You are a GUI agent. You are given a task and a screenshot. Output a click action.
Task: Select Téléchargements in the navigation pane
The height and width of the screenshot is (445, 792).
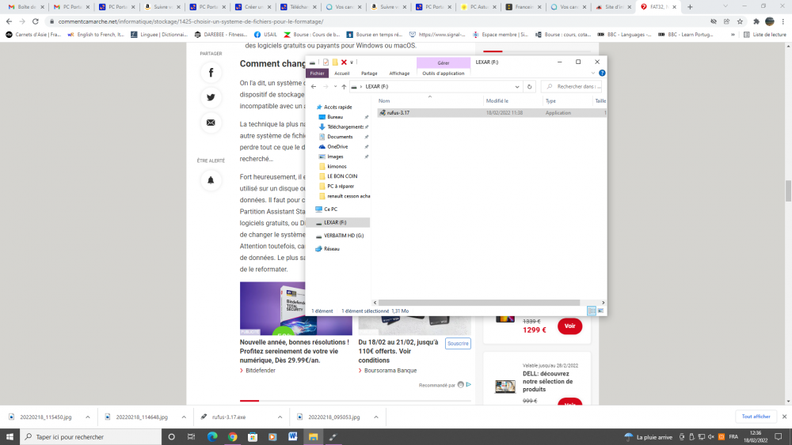(345, 127)
